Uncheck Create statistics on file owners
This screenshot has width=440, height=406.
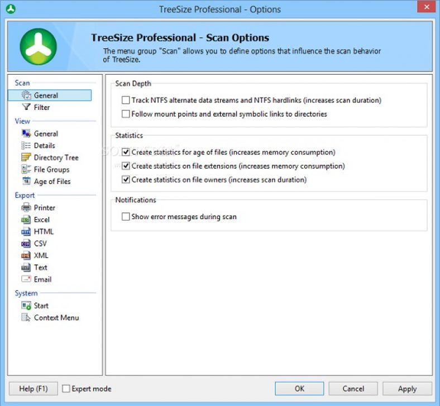click(x=126, y=180)
